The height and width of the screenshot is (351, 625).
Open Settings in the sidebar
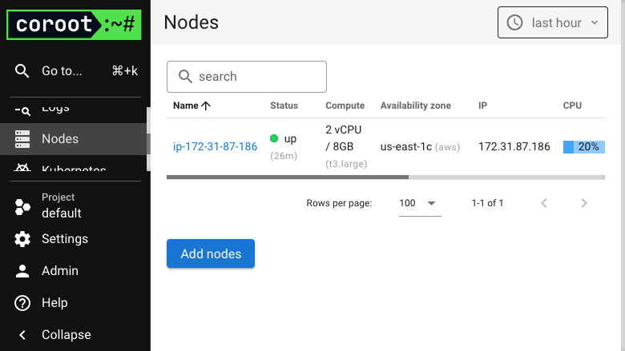(75, 239)
